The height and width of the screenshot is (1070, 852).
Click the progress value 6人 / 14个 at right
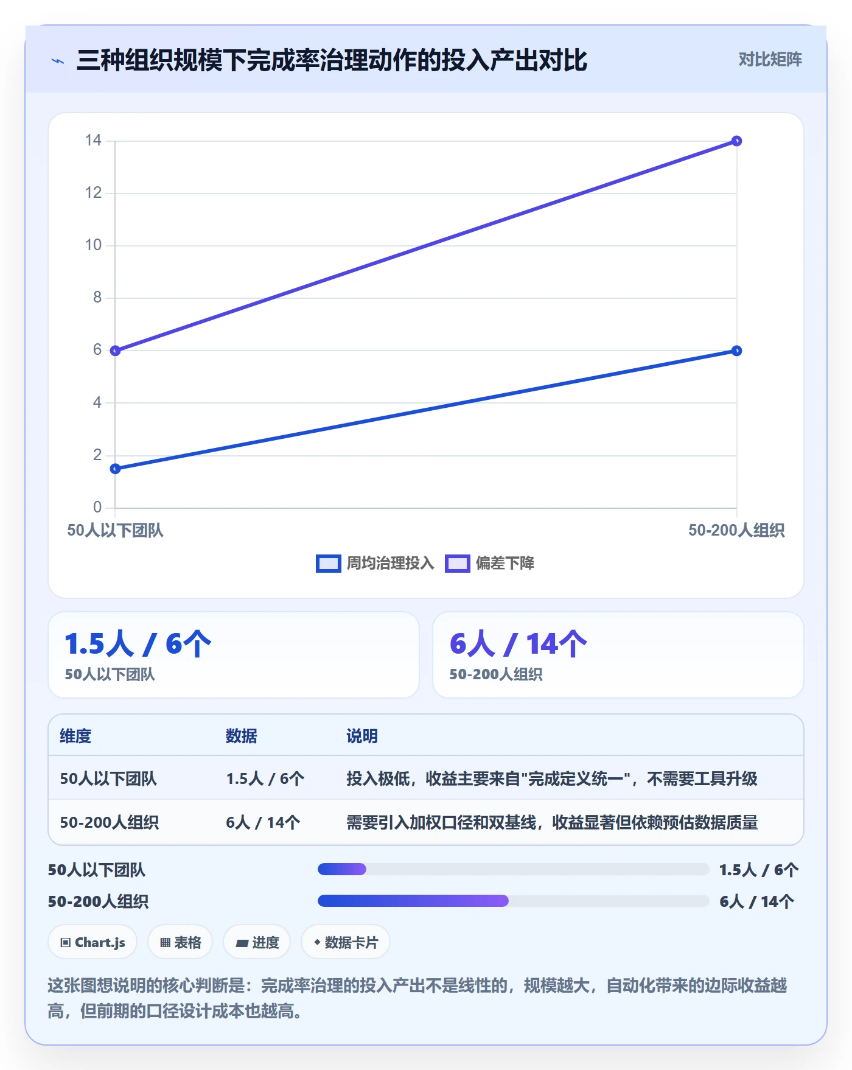click(756, 901)
